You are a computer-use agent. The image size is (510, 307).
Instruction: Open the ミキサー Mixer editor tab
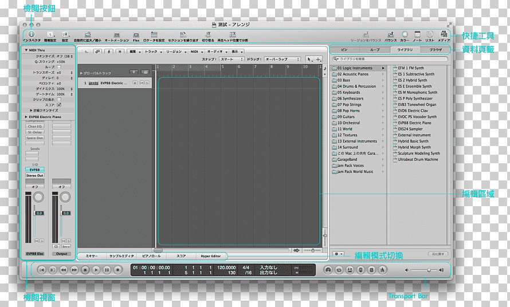[92, 256]
